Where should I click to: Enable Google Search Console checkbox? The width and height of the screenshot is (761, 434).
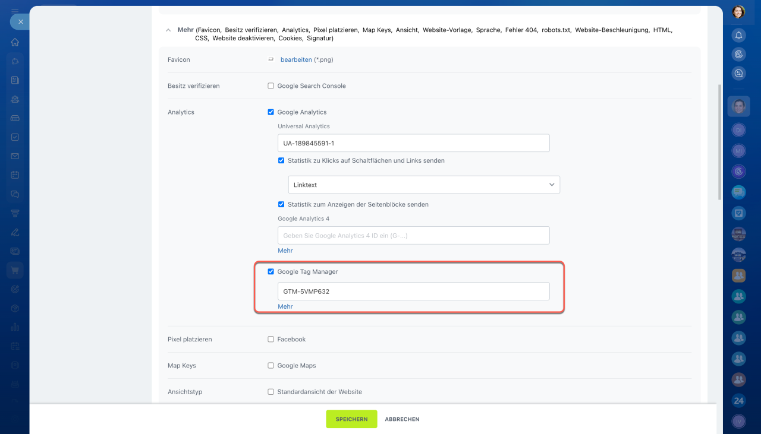point(271,86)
